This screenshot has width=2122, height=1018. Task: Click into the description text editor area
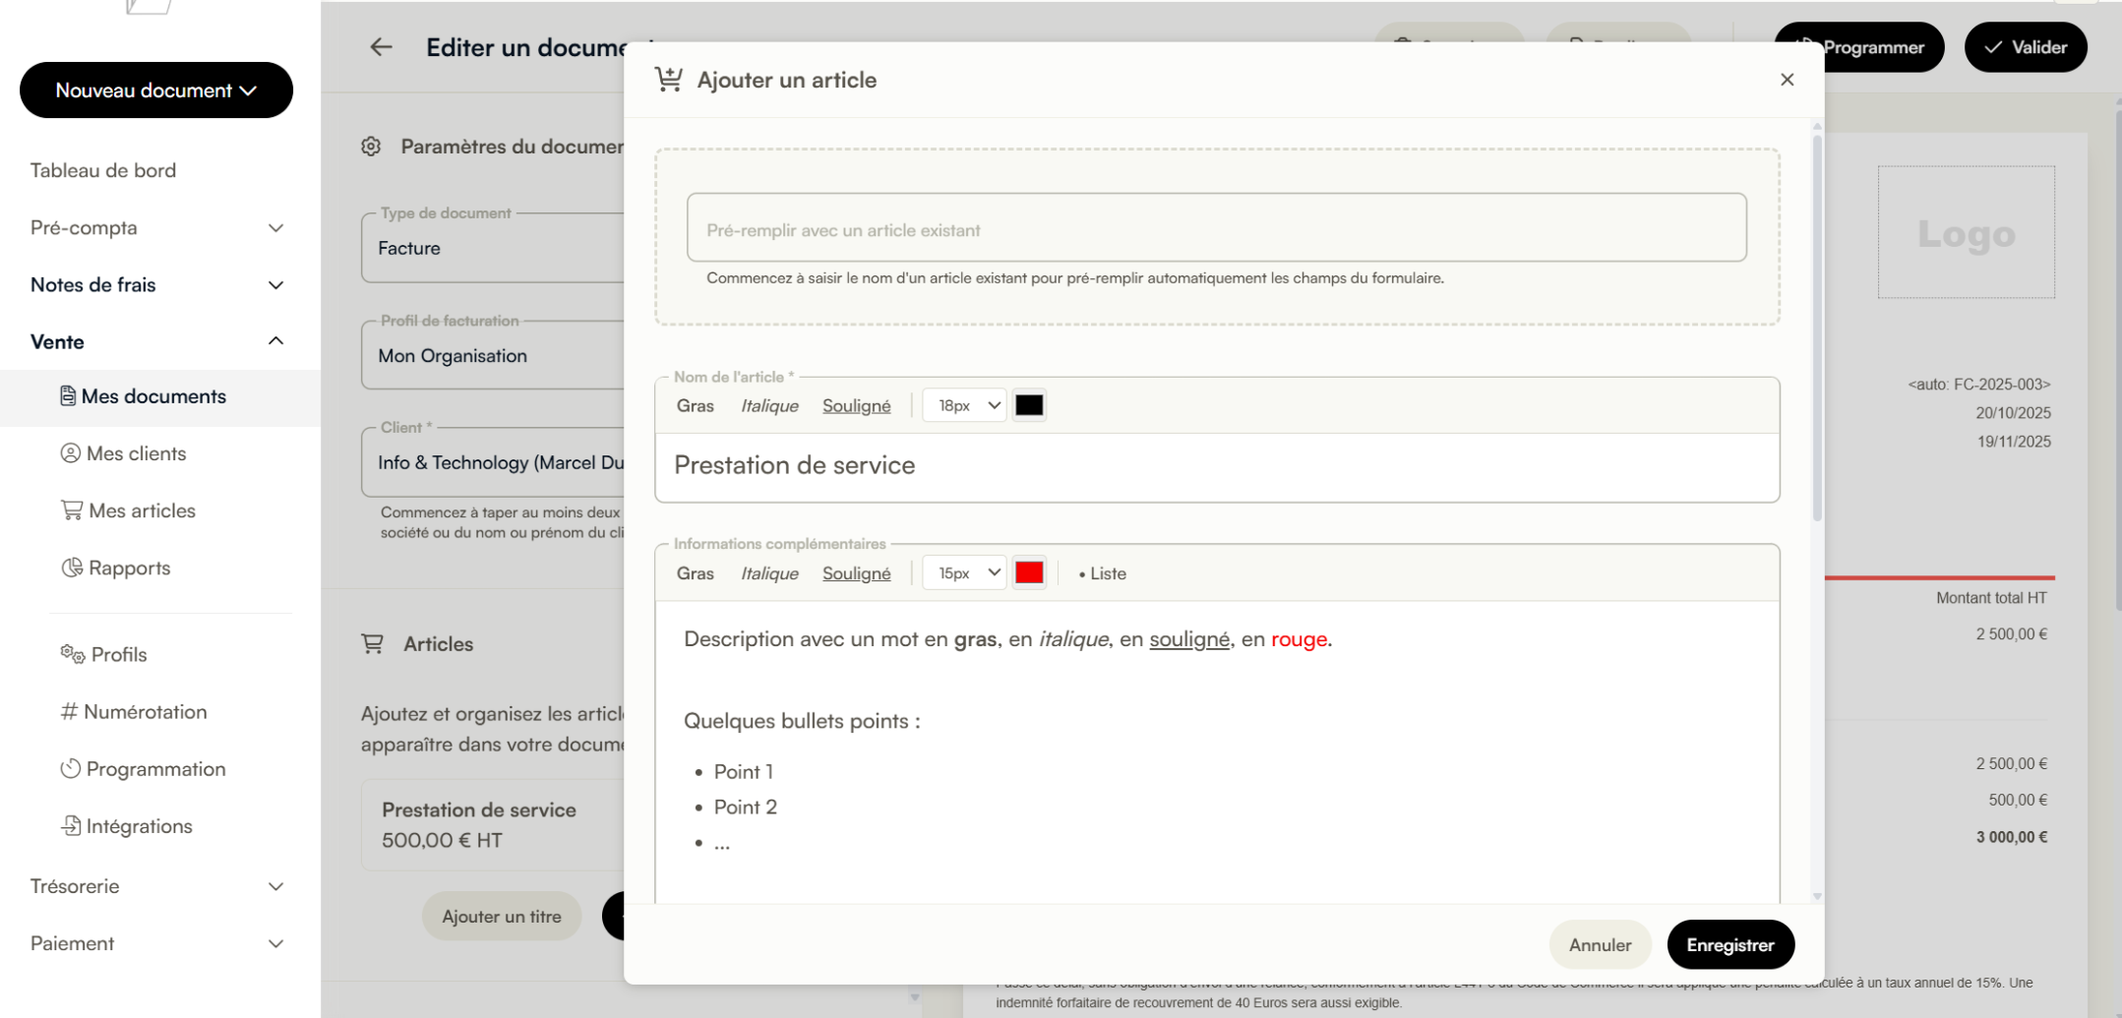(1217, 752)
